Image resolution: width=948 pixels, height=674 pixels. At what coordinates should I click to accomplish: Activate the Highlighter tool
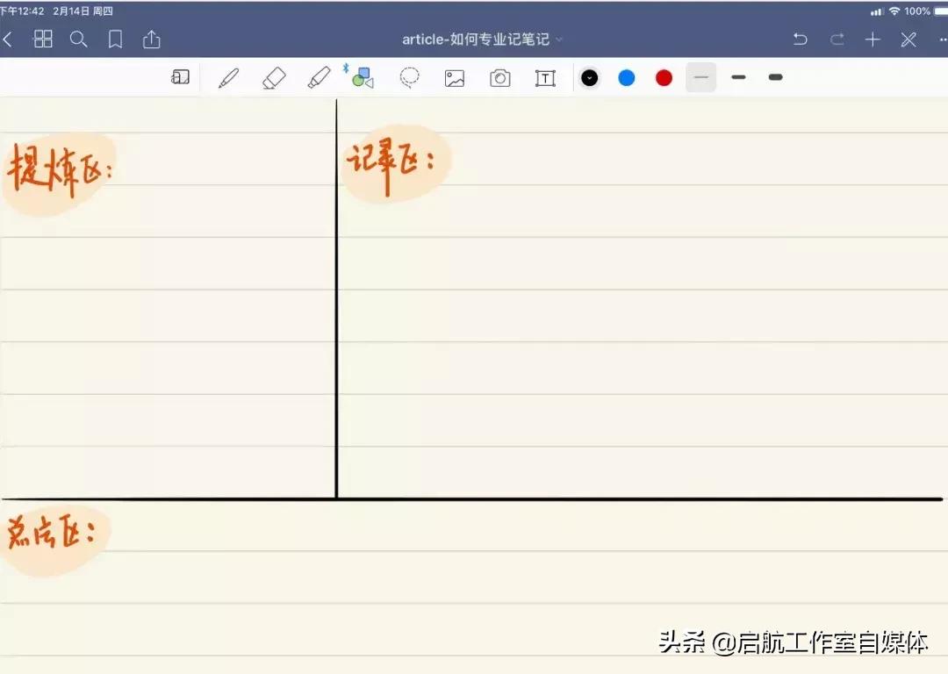pos(320,77)
